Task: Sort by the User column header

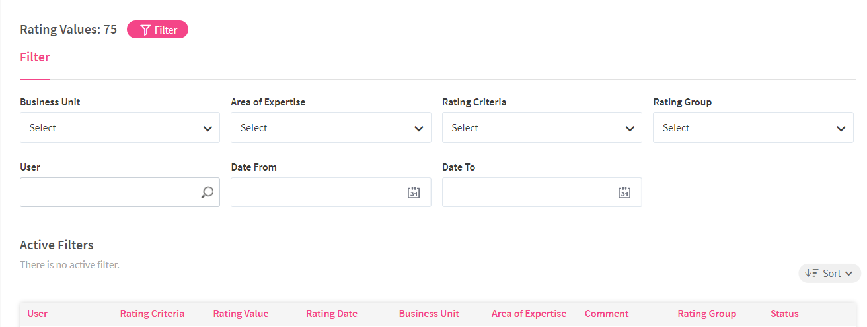Action: (37, 314)
